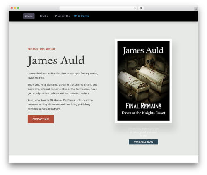
Task: Reload the page with the refresh icon
Action: click(135, 8)
